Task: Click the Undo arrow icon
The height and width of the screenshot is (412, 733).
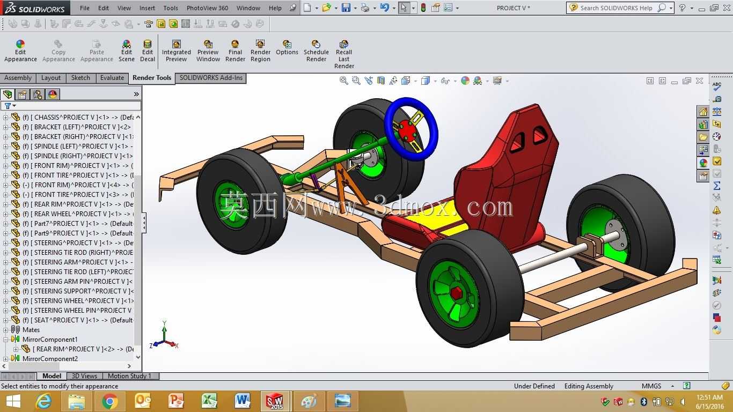Action: pyautogui.click(x=384, y=8)
